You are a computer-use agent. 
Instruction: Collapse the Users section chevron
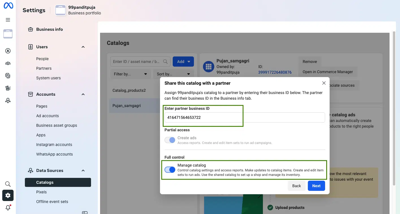pyautogui.click(x=83, y=47)
